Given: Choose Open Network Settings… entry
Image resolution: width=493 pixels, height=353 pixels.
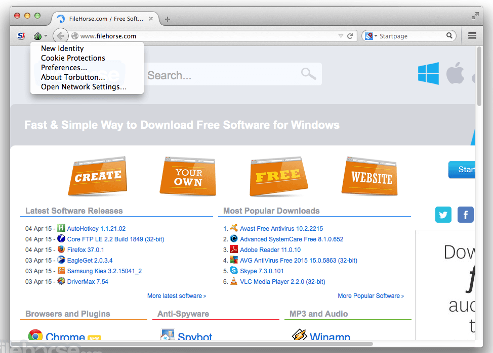Looking at the screenshot, I should pos(84,86).
